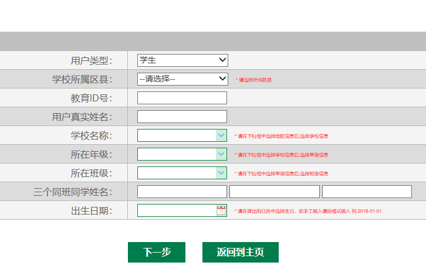Viewport: 426px width, 269px height.
Task: Click the second classmate name field
Action: point(275,192)
